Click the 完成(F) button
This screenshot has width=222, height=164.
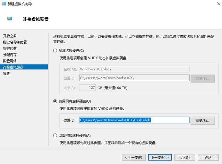[x=185, y=157]
